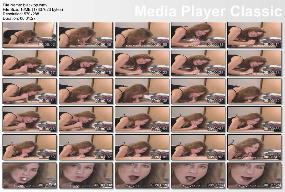The height and width of the screenshot is (192, 285).
Task: Pick the thumbnail stamped 00:00:53
Action: click(x=198, y=119)
